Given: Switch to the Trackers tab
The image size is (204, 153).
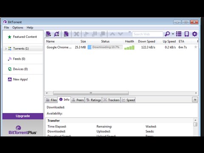Looking at the screenshot, I should tap(111, 100).
